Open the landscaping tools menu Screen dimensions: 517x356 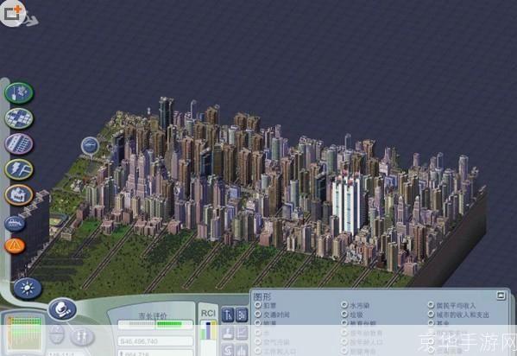tap(19, 92)
